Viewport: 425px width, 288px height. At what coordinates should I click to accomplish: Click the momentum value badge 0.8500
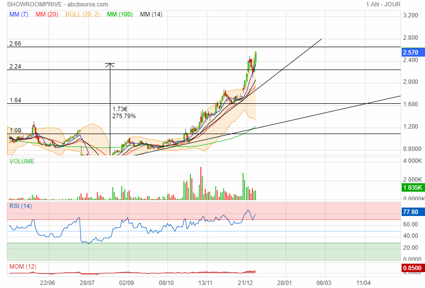coord(413,268)
